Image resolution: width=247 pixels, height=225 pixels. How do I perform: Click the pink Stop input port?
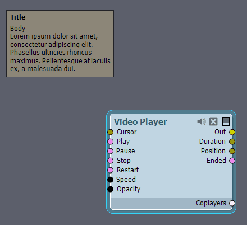(x=111, y=161)
